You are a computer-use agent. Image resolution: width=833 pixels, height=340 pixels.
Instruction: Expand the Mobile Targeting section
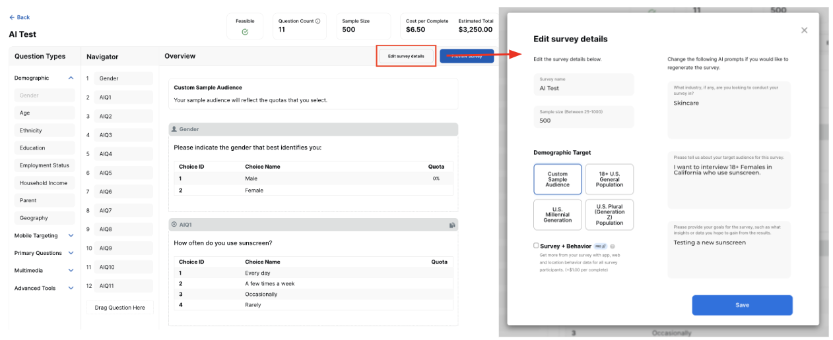[71, 235]
